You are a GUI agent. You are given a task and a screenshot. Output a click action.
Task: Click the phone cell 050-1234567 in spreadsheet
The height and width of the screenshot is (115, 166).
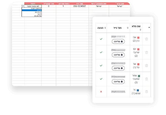(79, 6)
